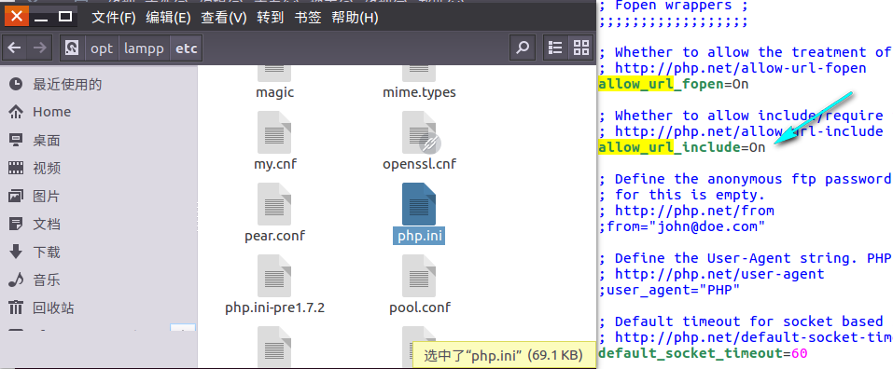Open the 帮助(H) menu
893x369 pixels.
coord(355,18)
